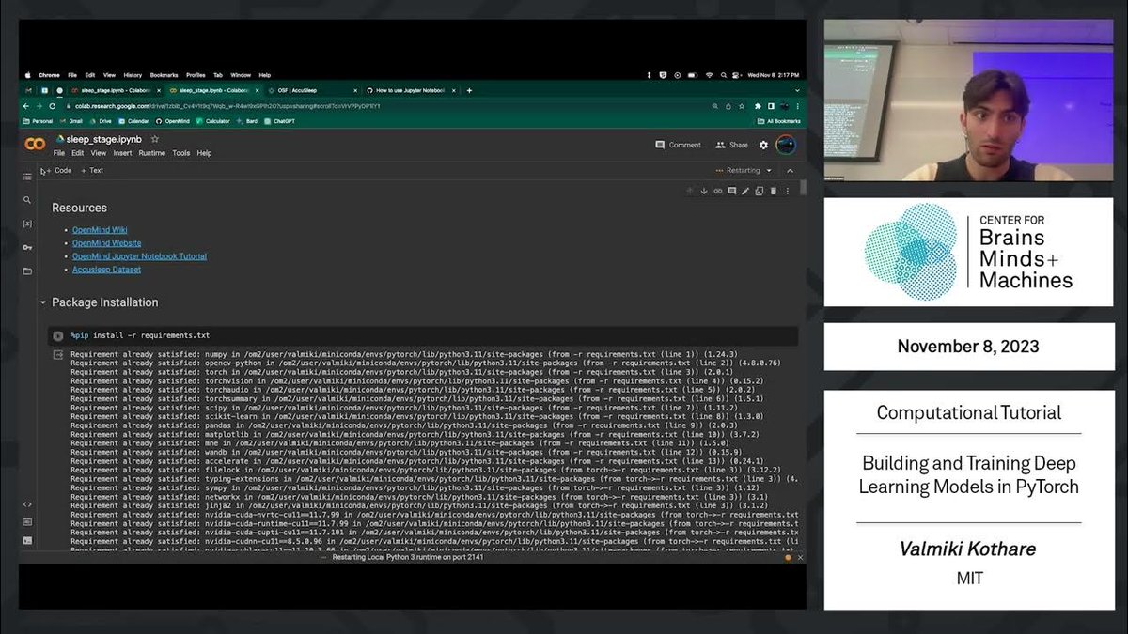Viewport: 1128px width, 634px height.
Task: Open the Insert menu in Colab
Action: (123, 153)
